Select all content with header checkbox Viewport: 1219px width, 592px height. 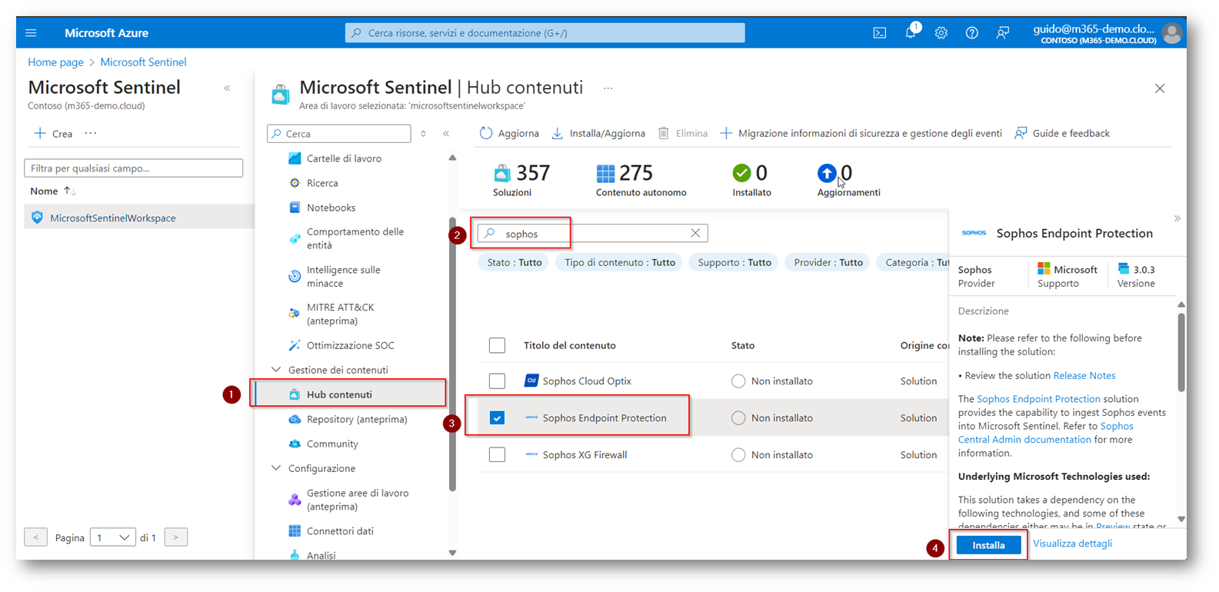click(498, 345)
